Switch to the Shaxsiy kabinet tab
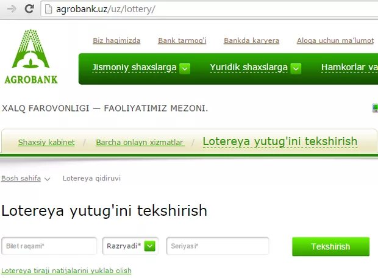Viewport: 378px width, 278px height. [x=46, y=143]
